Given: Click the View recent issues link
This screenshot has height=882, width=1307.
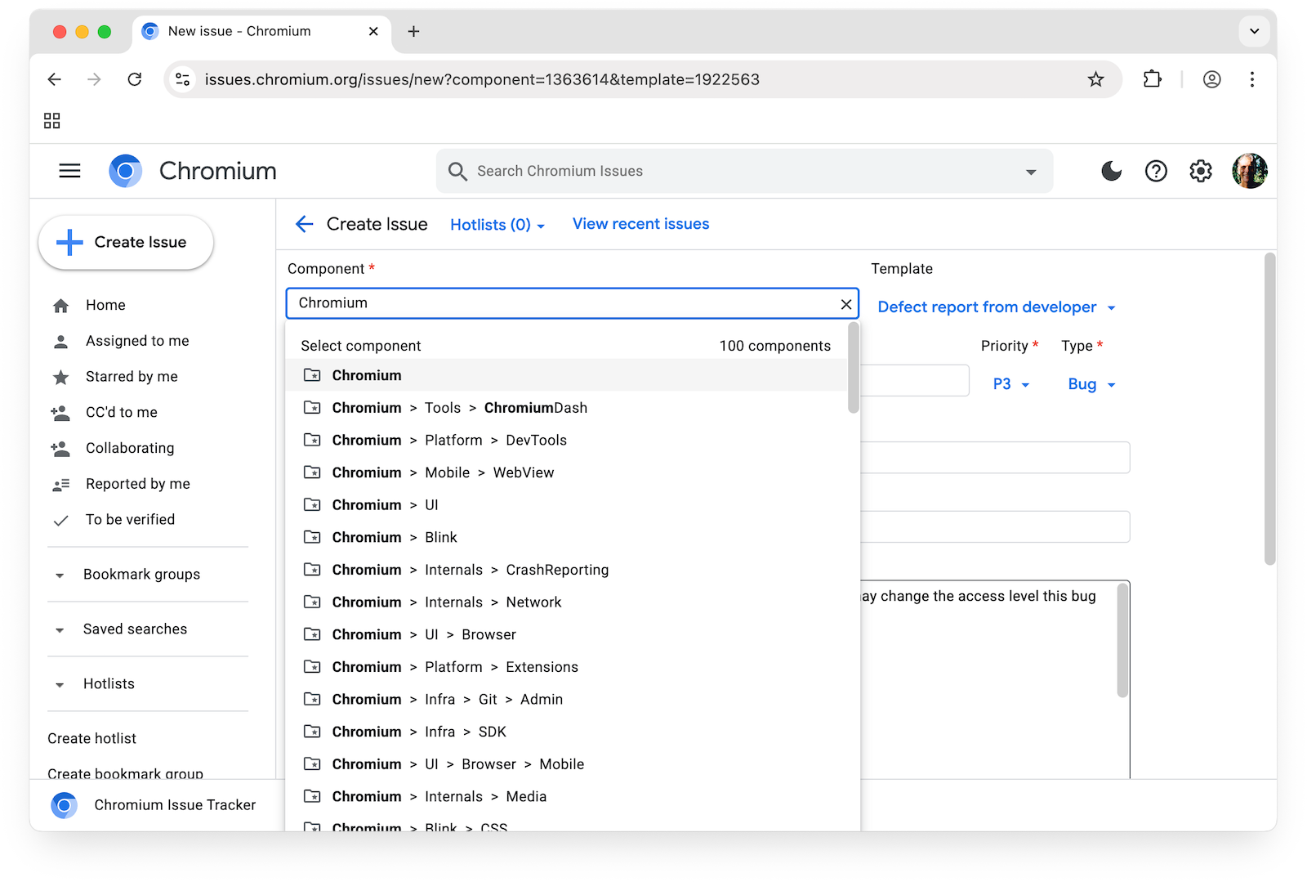Looking at the screenshot, I should point(640,224).
